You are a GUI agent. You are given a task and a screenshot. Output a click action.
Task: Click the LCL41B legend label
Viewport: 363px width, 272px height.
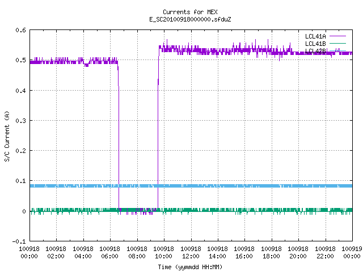pos(315,44)
